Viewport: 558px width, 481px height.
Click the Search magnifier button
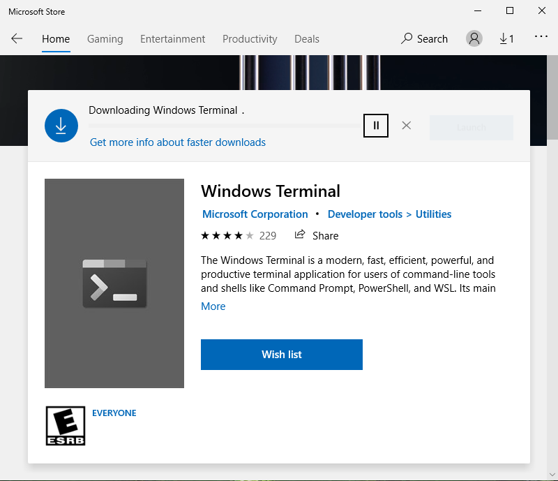(424, 38)
